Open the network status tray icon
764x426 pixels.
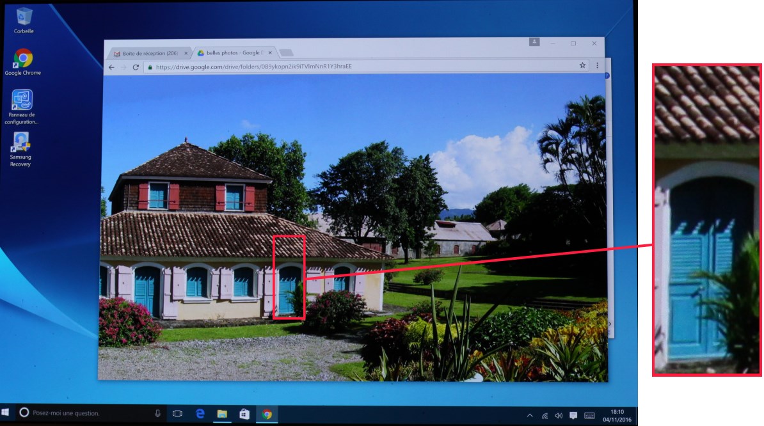545,415
